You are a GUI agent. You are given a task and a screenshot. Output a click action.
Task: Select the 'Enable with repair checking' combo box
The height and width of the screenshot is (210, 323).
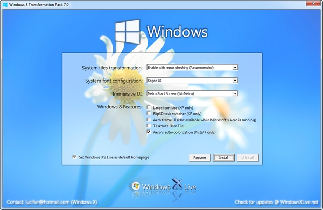(x=192, y=67)
